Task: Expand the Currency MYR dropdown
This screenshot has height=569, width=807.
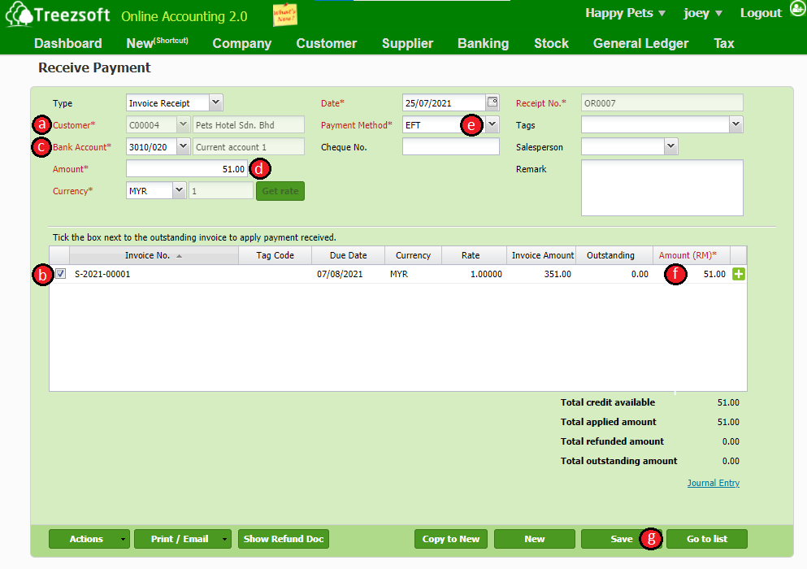Action: tap(179, 191)
